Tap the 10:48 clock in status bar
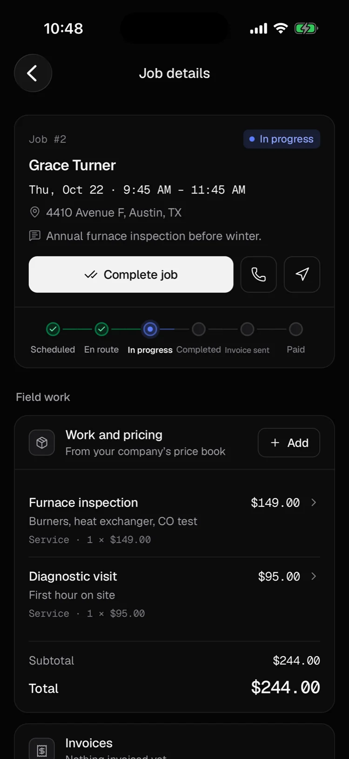Image resolution: width=349 pixels, height=759 pixels. pyautogui.click(x=63, y=28)
